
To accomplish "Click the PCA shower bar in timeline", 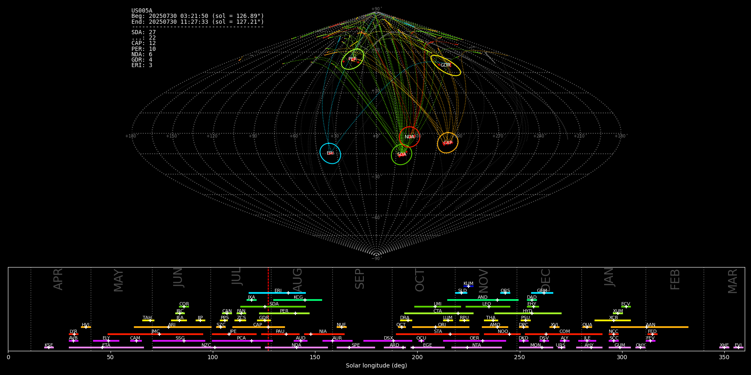I will pos(242,341).
